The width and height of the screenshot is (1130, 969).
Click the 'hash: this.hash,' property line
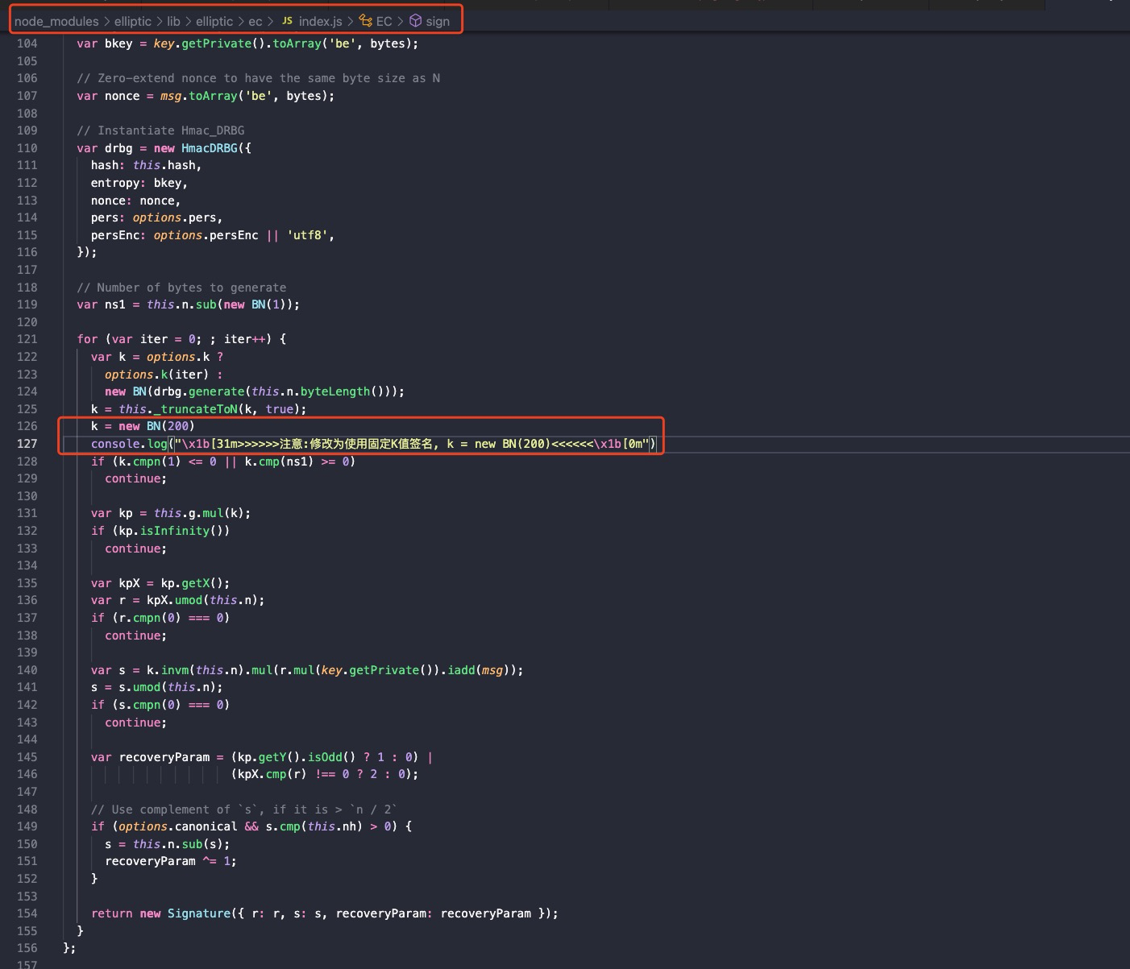(146, 165)
